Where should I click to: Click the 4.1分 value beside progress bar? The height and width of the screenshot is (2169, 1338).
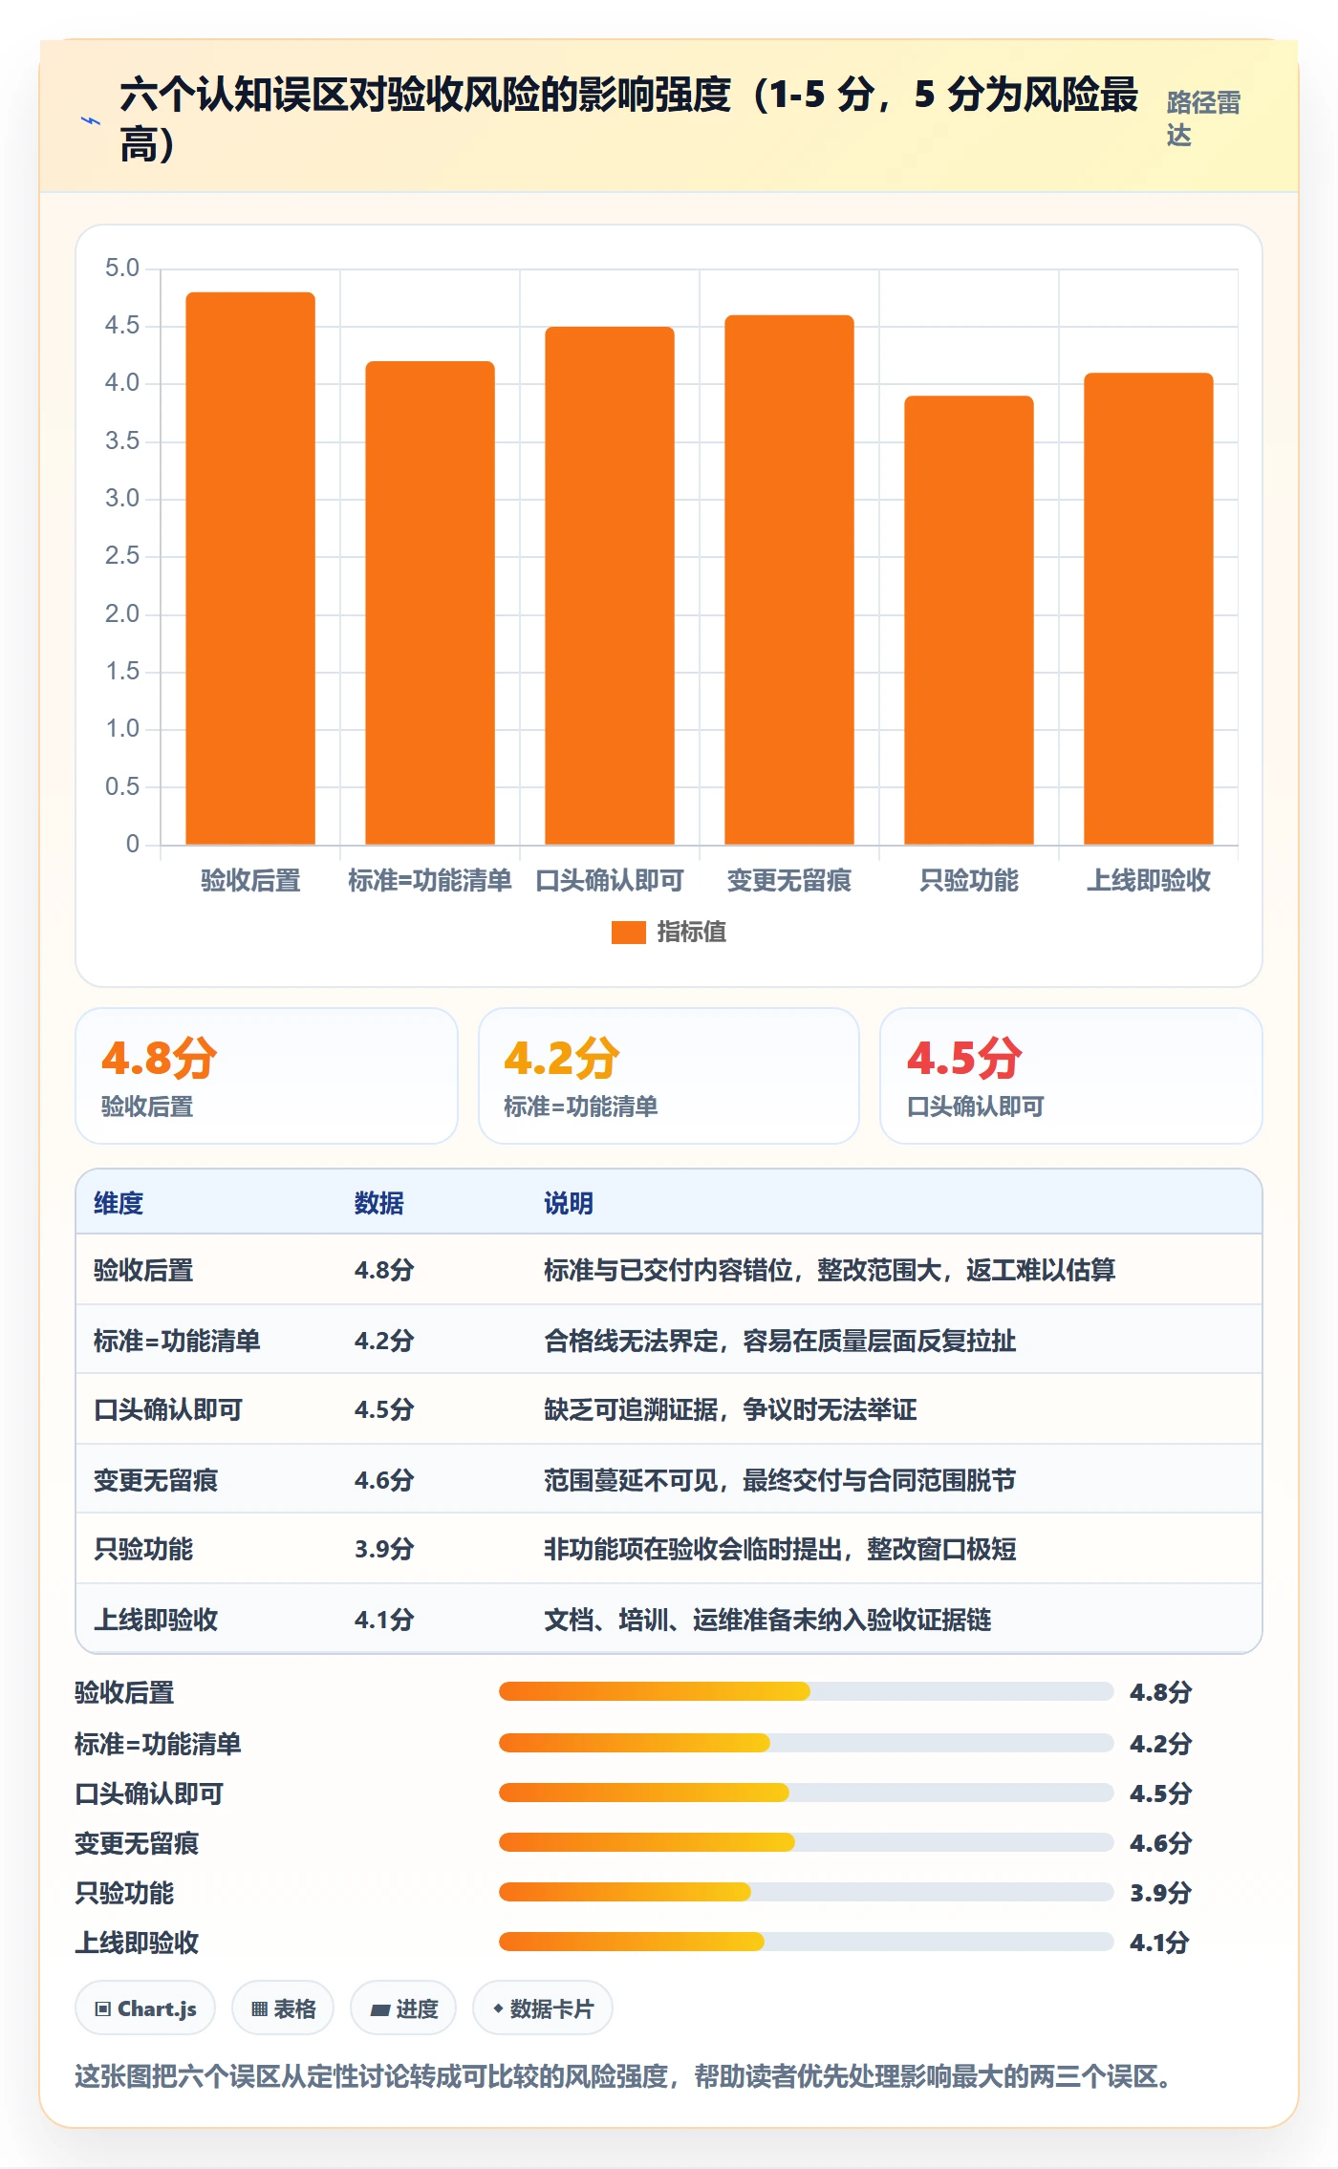click(x=1159, y=1943)
